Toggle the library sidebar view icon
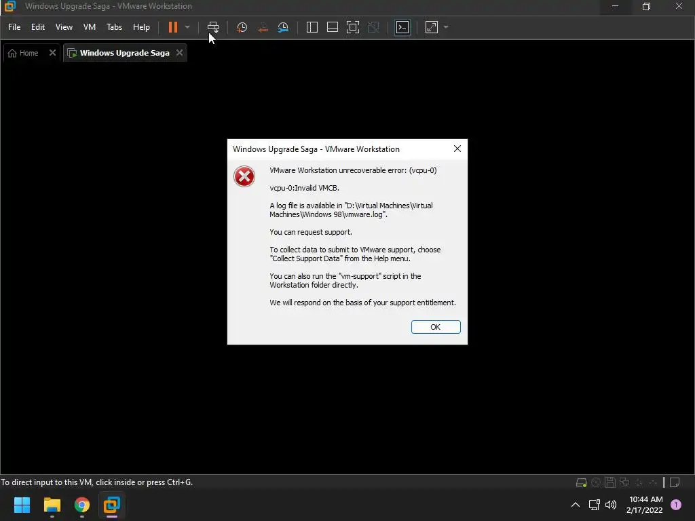Viewport: 695px width, 521px height. (312, 27)
